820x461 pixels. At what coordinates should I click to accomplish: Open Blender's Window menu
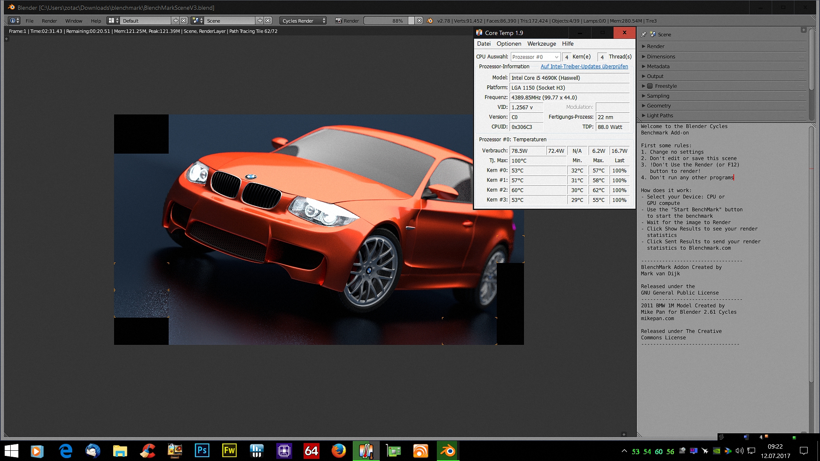pos(73,20)
